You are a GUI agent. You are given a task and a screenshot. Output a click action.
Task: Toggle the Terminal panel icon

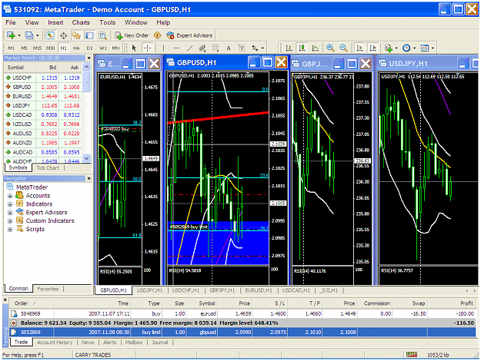(89, 35)
